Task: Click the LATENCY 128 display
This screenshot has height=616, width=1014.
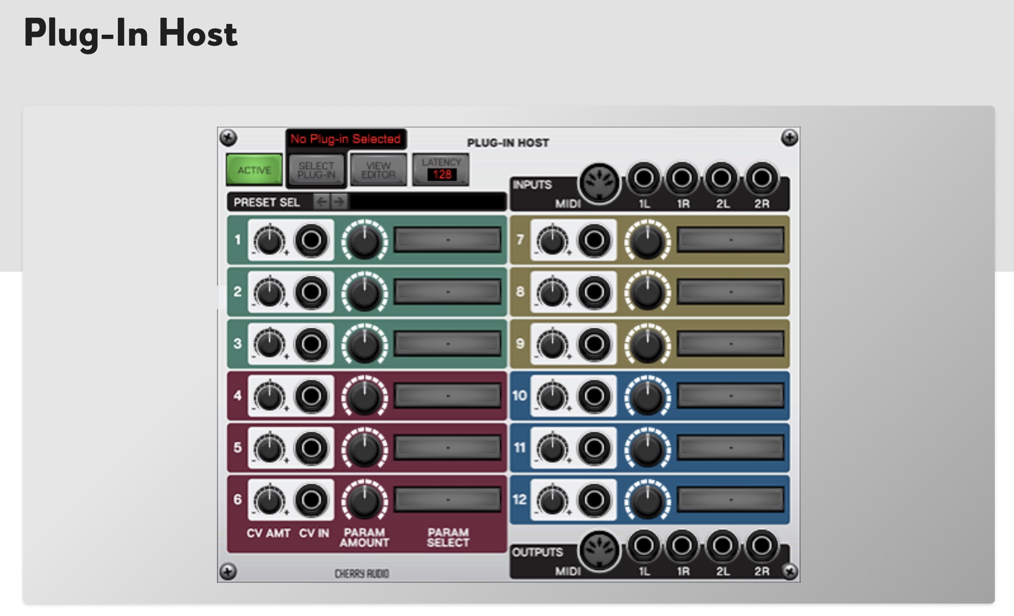Action: (x=441, y=169)
